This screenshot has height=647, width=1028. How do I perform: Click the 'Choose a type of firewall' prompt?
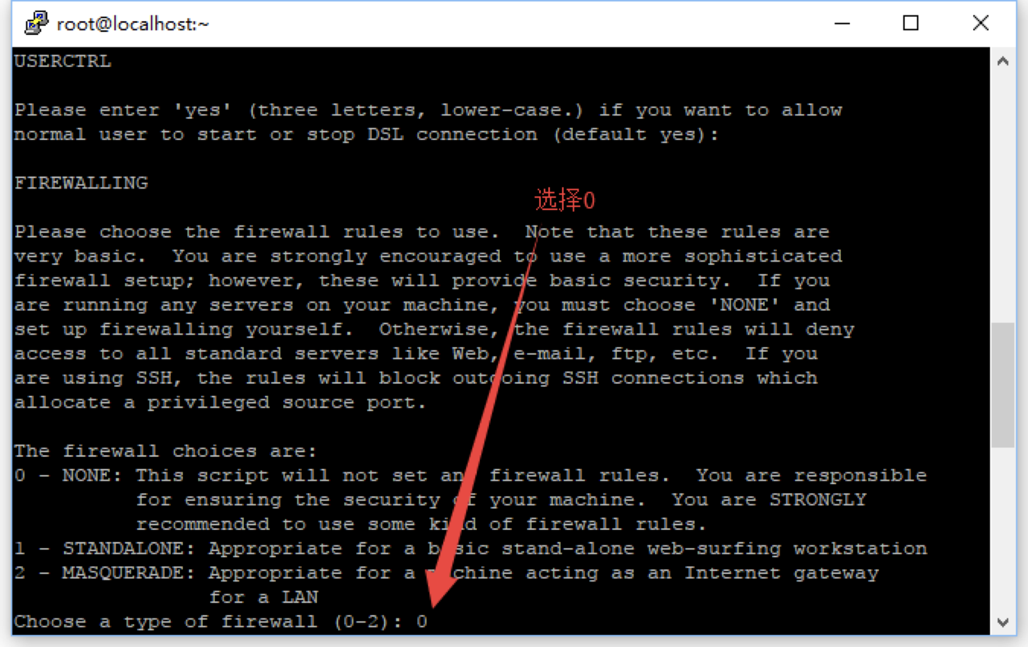click(208, 621)
